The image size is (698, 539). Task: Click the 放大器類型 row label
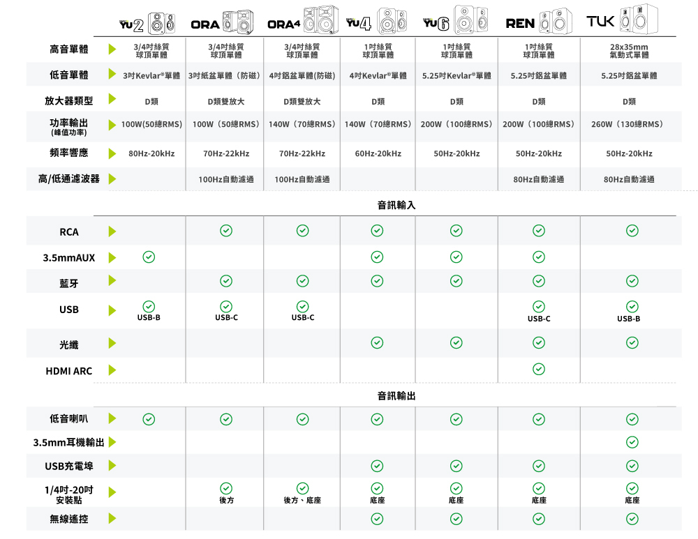point(68,101)
